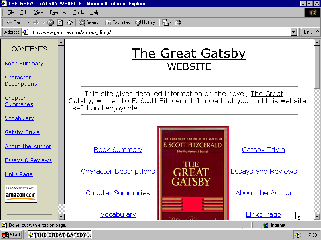This screenshot has width=321, height=240.
Task: Click the Print icon in toolbar
Action: [x=178, y=22]
